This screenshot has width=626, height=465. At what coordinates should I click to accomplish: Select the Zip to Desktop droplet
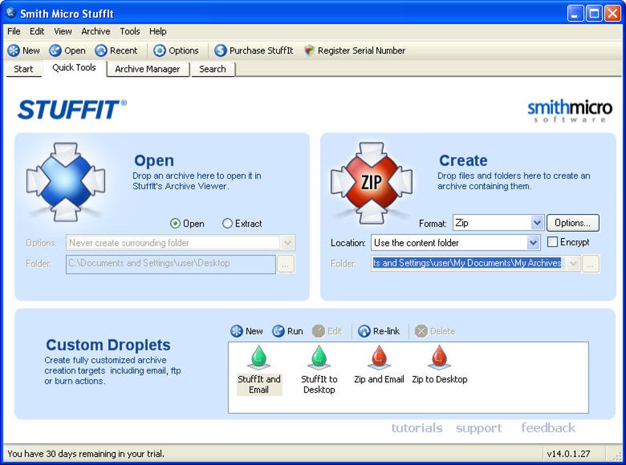click(439, 365)
